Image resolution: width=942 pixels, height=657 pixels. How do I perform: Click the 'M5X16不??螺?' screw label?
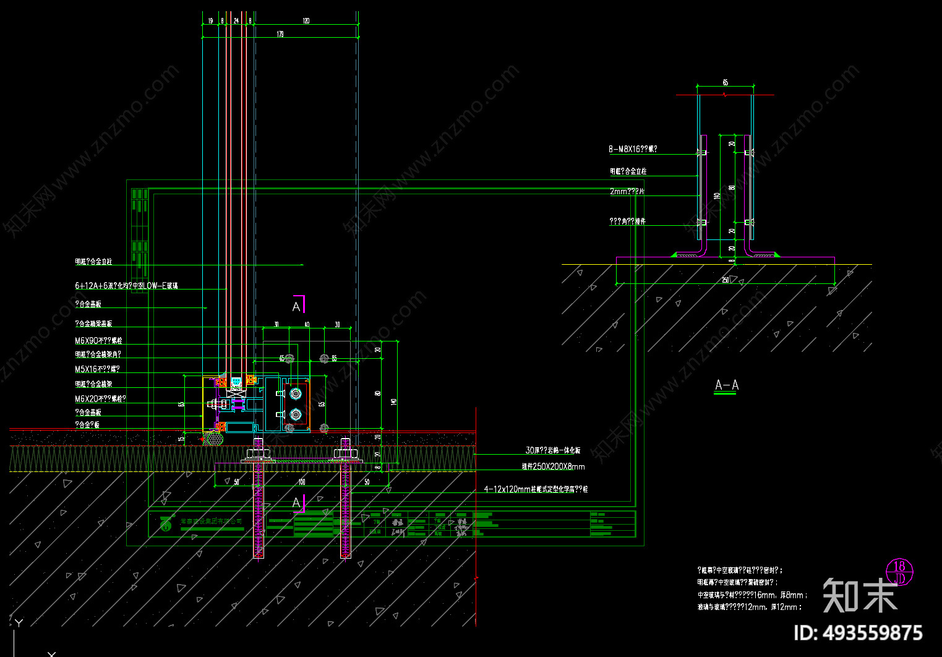point(97,369)
